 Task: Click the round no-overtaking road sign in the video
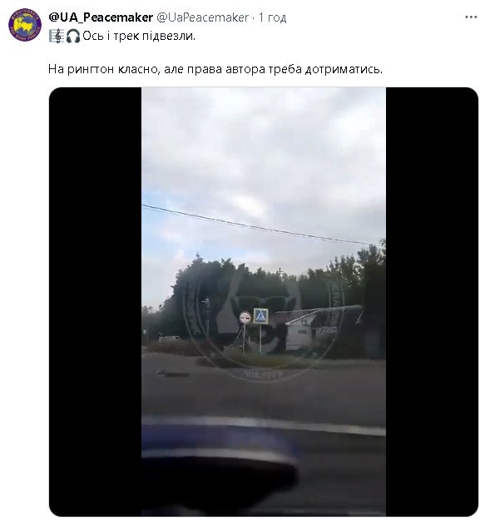click(245, 318)
